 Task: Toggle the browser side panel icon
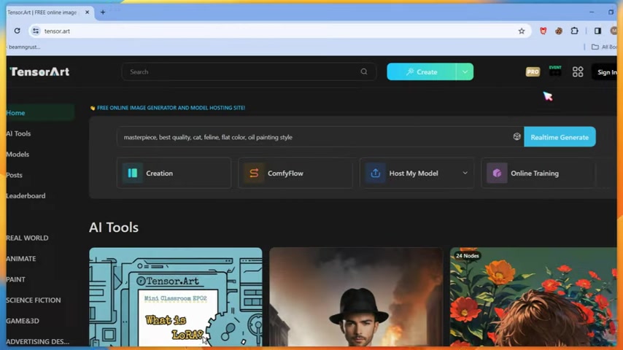597,31
